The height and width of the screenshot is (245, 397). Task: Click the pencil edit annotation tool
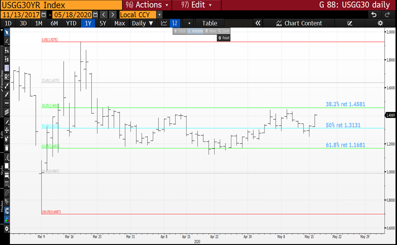(7, 122)
